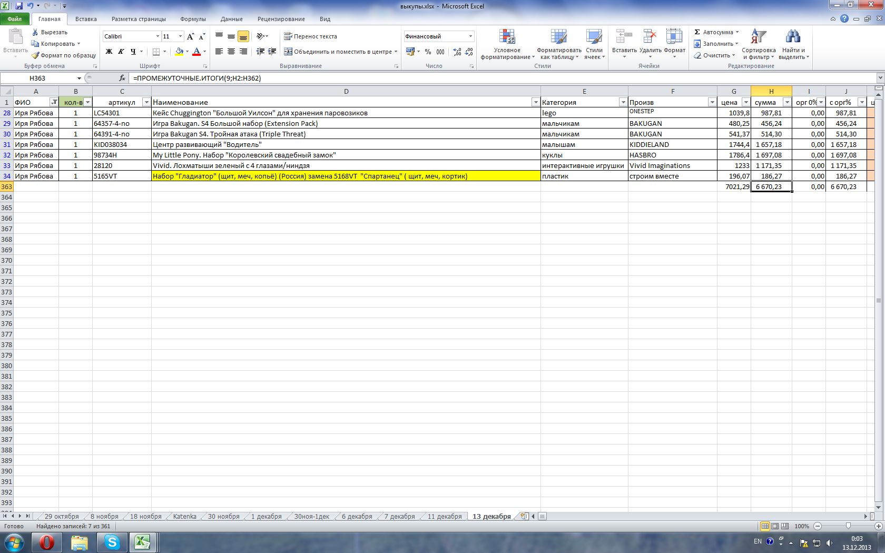Click the cell borders icon
Screen dimensions: 885x553
tap(156, 52)
